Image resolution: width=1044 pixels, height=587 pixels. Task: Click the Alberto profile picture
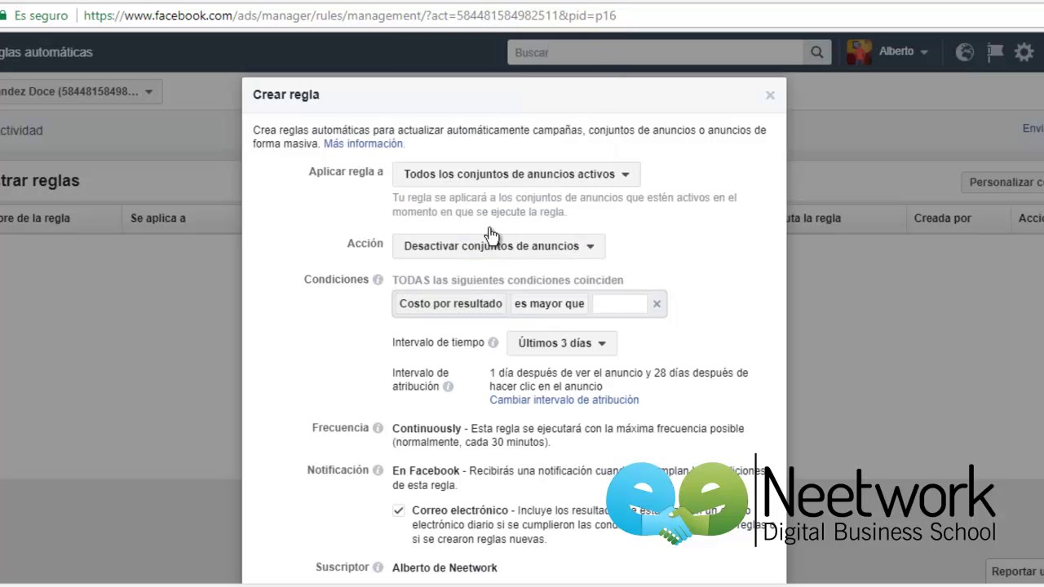click(859, 52)
